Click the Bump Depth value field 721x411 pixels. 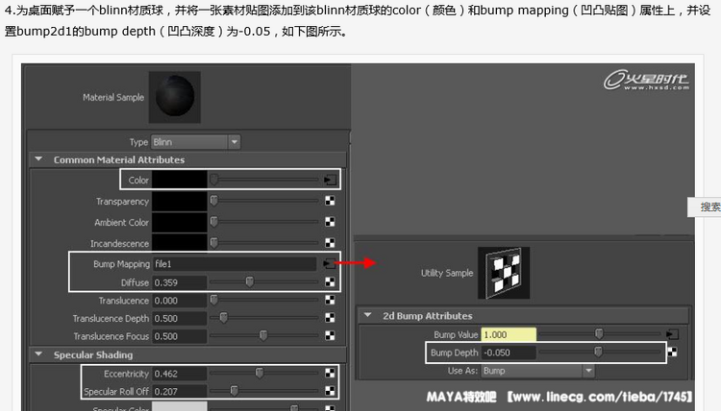click(x=509, y=352)
